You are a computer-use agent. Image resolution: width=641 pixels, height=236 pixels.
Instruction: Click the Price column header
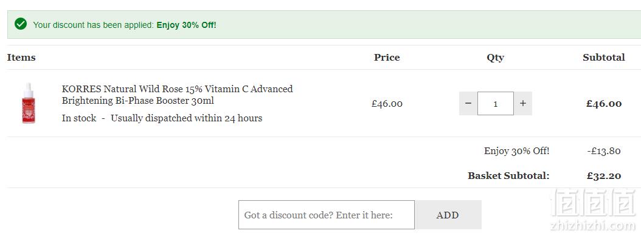(x=387, y=58)
